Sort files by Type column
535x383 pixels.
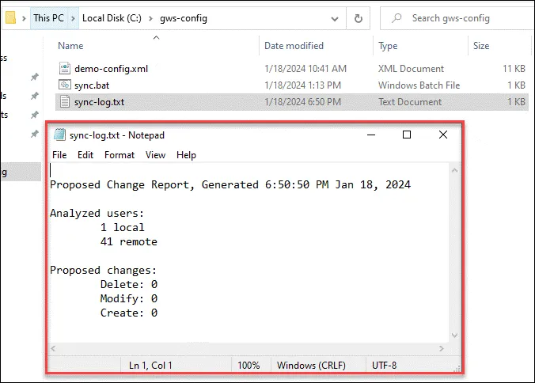pyautogui.click(x=388, y=46)
